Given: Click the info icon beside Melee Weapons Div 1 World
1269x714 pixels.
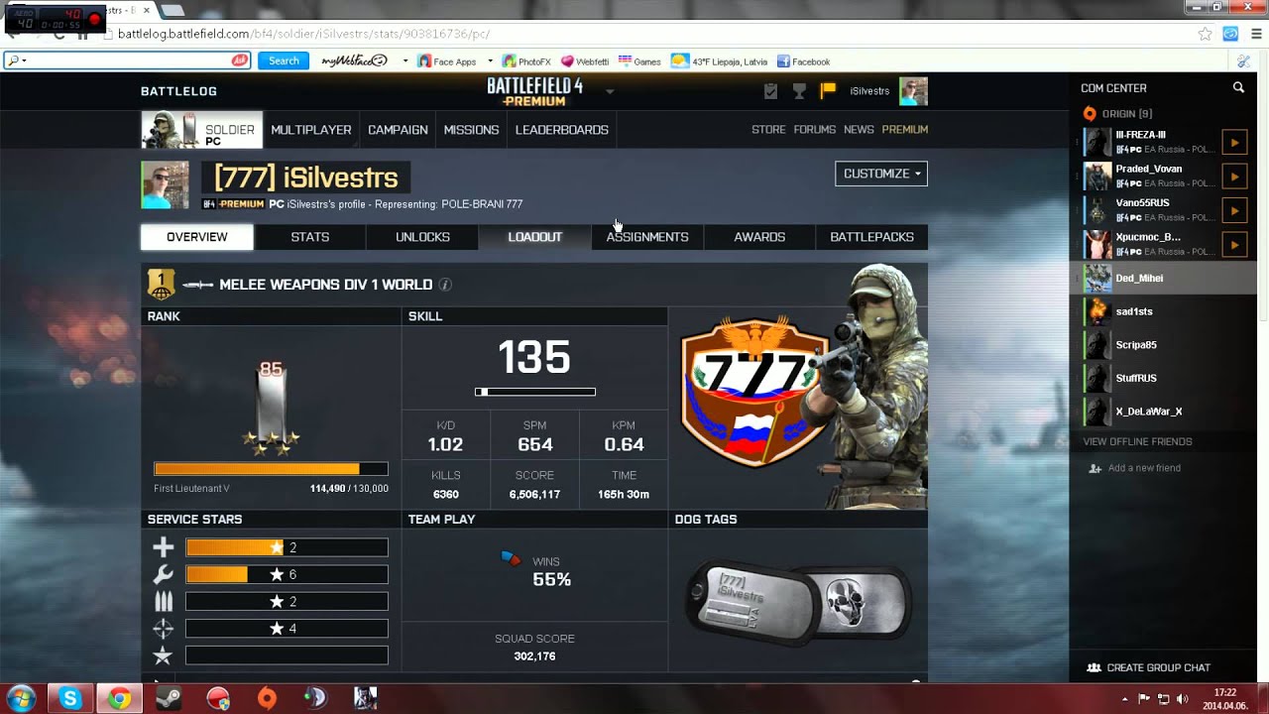Looking at the screenshot, I should pos(445,285).
